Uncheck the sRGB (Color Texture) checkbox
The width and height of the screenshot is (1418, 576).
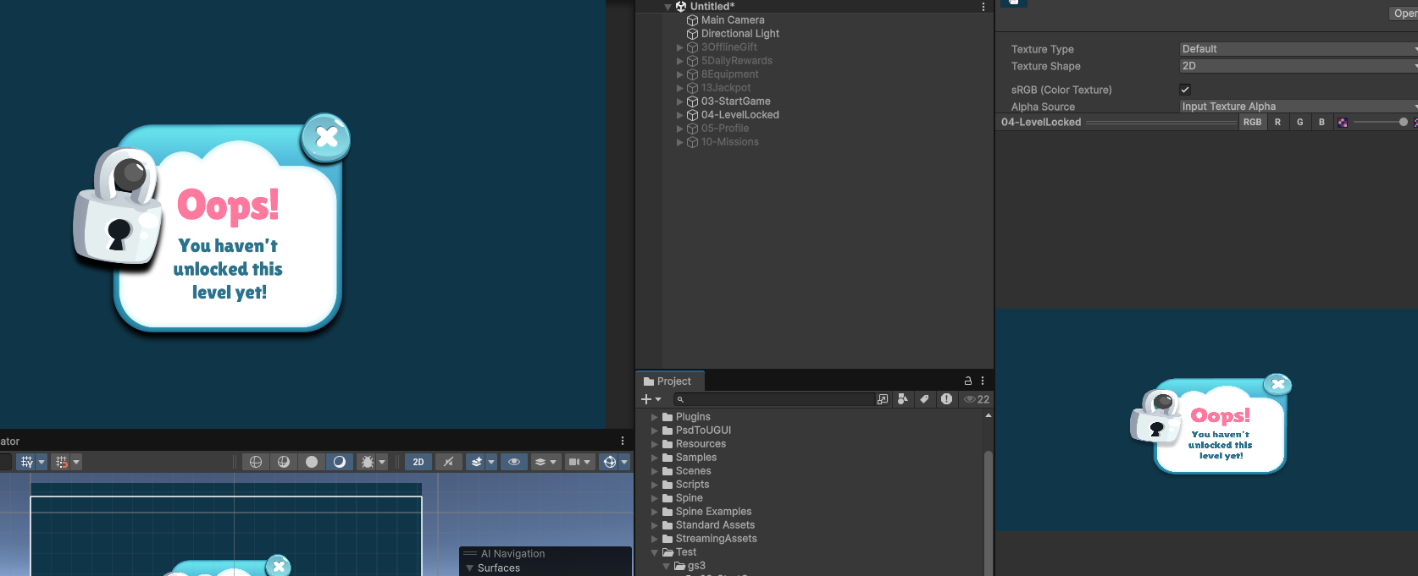[x=1185, y=90]
